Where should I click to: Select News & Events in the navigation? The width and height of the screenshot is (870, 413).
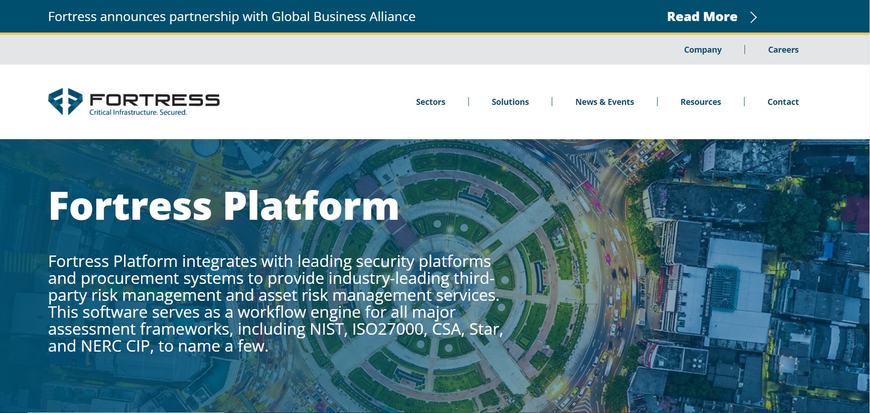(604, 102)
